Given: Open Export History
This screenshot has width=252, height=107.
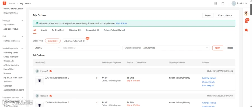Looking at the screenshot, I should [x=225, y=15].
